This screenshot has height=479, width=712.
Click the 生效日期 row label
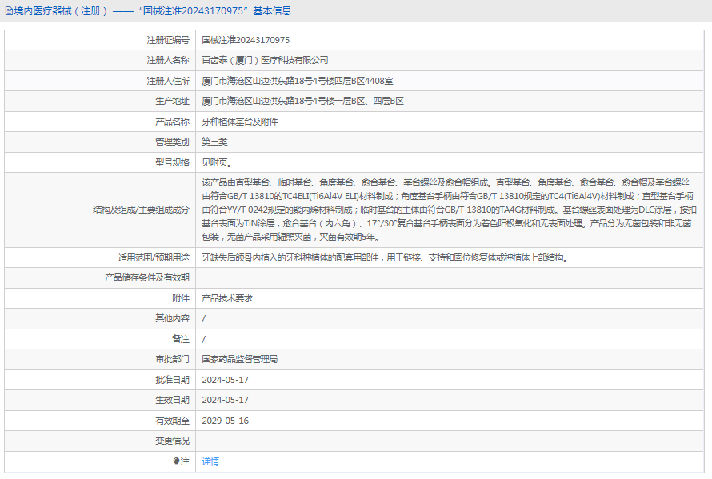pyautogui.click(x=172, y=400)
